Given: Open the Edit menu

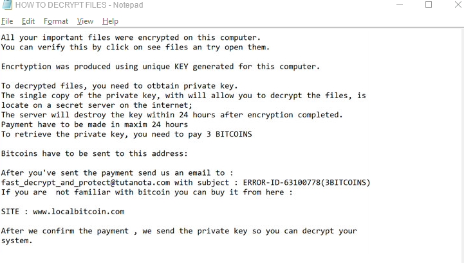Looking at the screenshot, I should pos(28,21).
